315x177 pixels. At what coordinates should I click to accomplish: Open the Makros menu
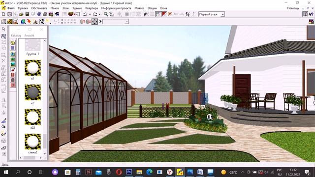pos(139,8)
